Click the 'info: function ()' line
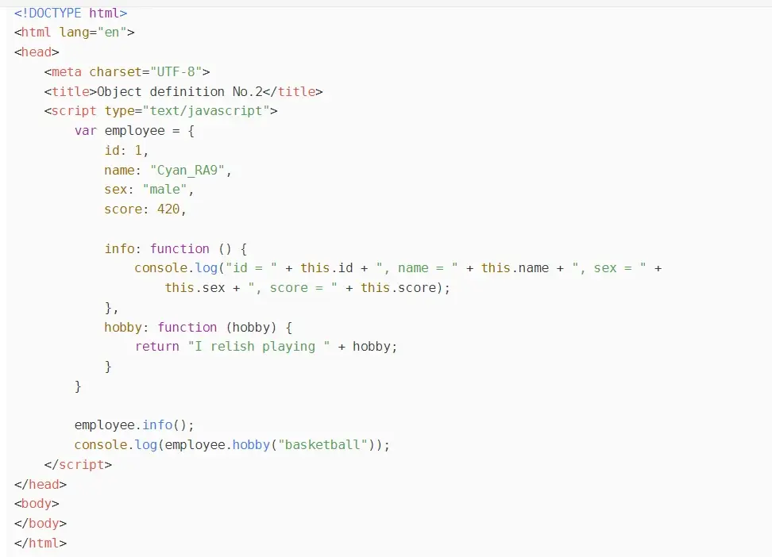Image resolution: width=772 pixels, height=557 pixels. pos(176,248)
